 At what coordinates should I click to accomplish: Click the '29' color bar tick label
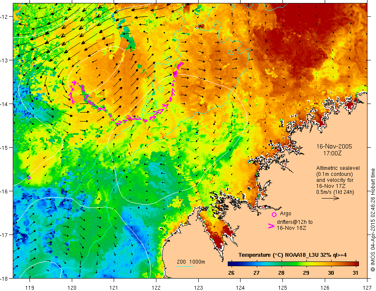pyautogui.click(x=306, y=273)
